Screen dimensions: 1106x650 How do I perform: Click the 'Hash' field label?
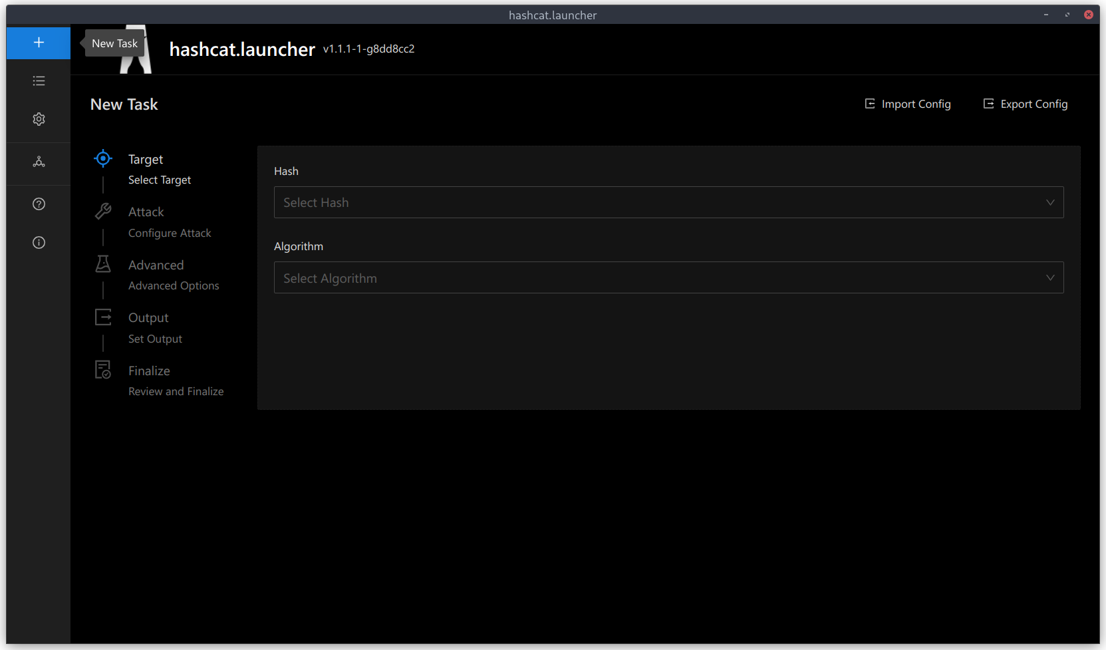coord(286,171)
